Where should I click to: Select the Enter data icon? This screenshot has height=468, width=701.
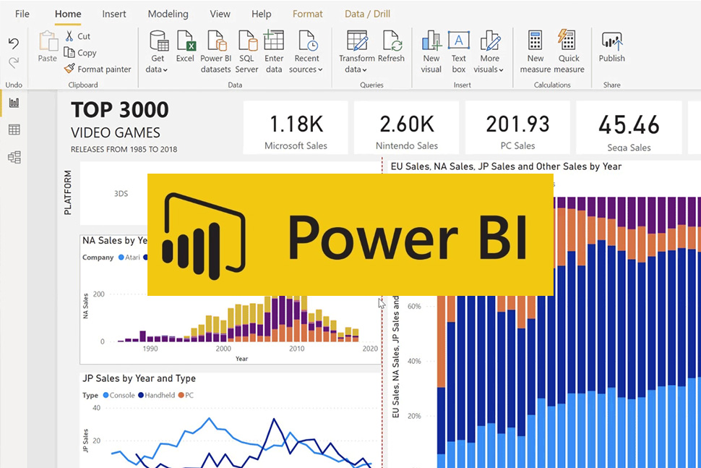point(274,41)
